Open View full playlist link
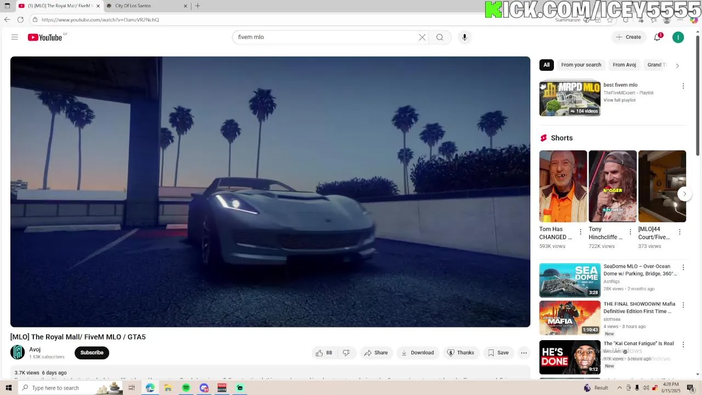This screenshot has width=702, height=395. coord(620,100)
